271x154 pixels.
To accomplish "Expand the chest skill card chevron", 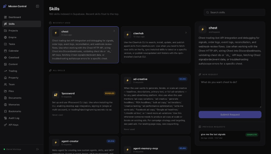I will click(114, 31).
